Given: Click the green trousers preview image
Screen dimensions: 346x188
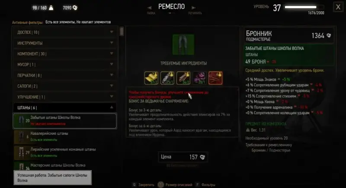Looking at the screenshot, I should pos(183,45).
